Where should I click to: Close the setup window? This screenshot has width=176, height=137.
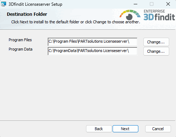[168, 4]
